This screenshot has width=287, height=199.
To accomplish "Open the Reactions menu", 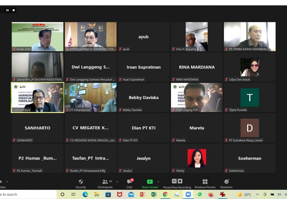I will coord(226,184).
